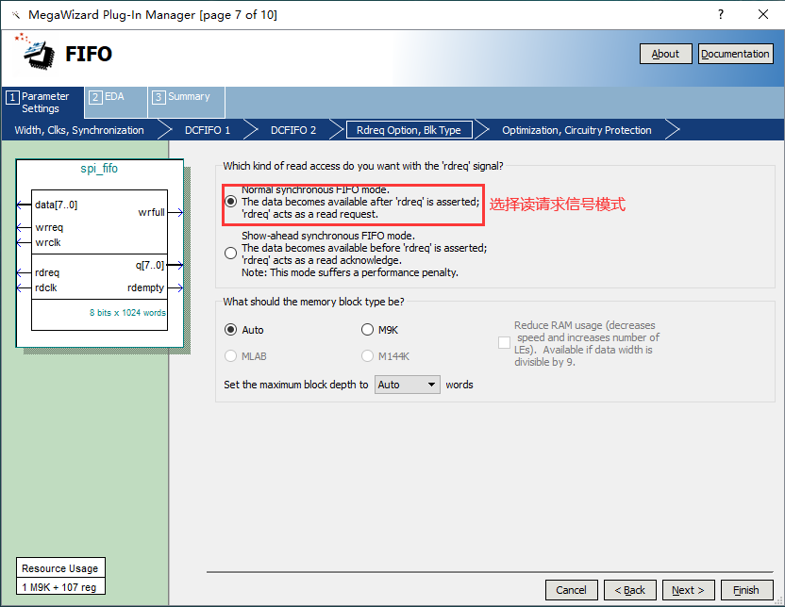Go to the DCFIFO 2 page
This screenshot has height=607, width=785.
pyautogui.click(x=293, y=130)
